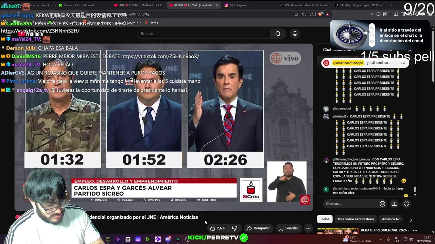Click the address bar share icon
The width and height of the screenshot is (435, 244).
click(312, 14)
